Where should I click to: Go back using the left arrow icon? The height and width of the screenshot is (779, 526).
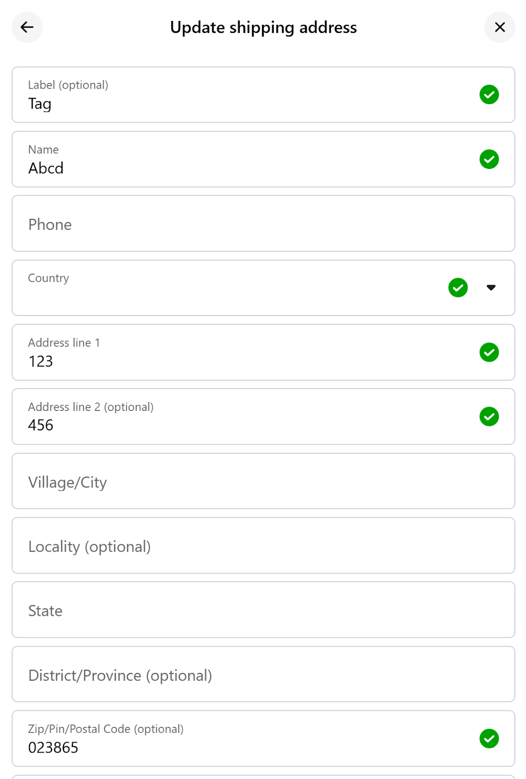[x=27, y=27]
